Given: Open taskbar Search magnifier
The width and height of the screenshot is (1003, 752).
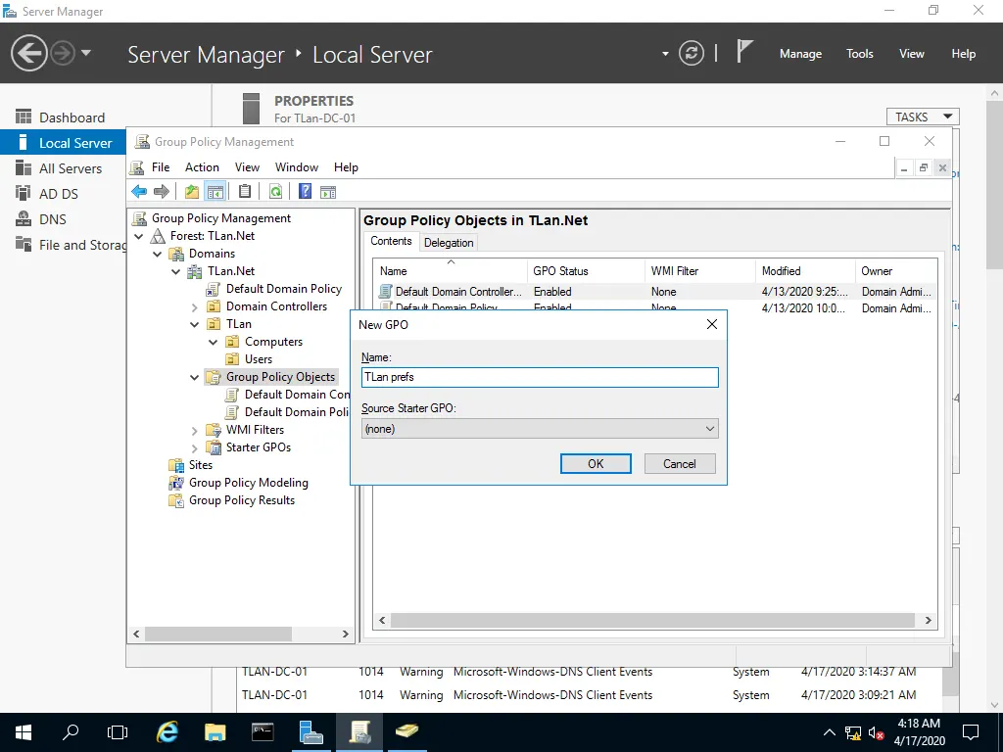Looking at the screenshot, I should 71,732.
